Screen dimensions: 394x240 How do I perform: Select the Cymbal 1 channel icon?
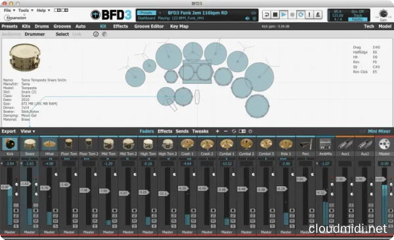pyautogui.click(x=227, y=144)
